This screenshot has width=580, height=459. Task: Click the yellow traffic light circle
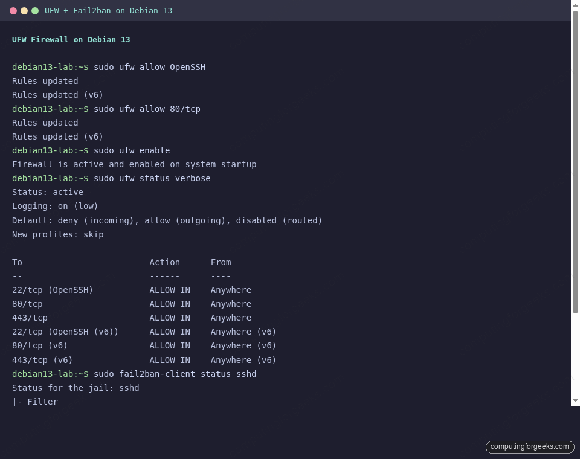coord(24,10)
